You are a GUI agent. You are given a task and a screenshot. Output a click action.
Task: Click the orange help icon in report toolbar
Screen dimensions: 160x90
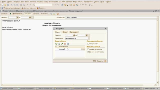click(x=58, y=14)
